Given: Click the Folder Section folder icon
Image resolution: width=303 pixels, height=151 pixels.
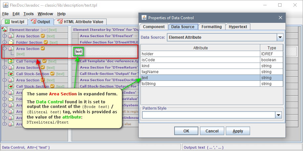Looking at the screenshot, I should pyautogui.click(x=11, y=42).
